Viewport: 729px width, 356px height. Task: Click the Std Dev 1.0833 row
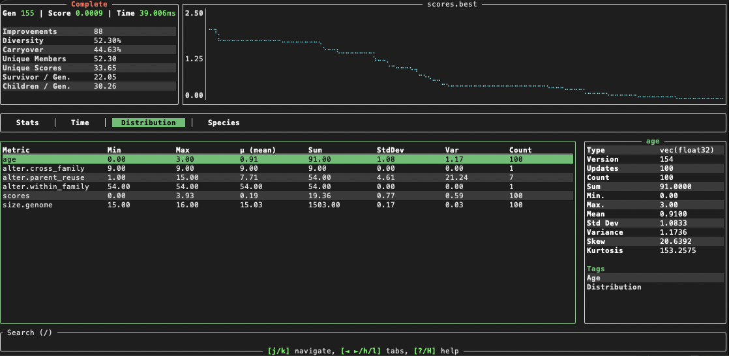[x=655, y=223]
